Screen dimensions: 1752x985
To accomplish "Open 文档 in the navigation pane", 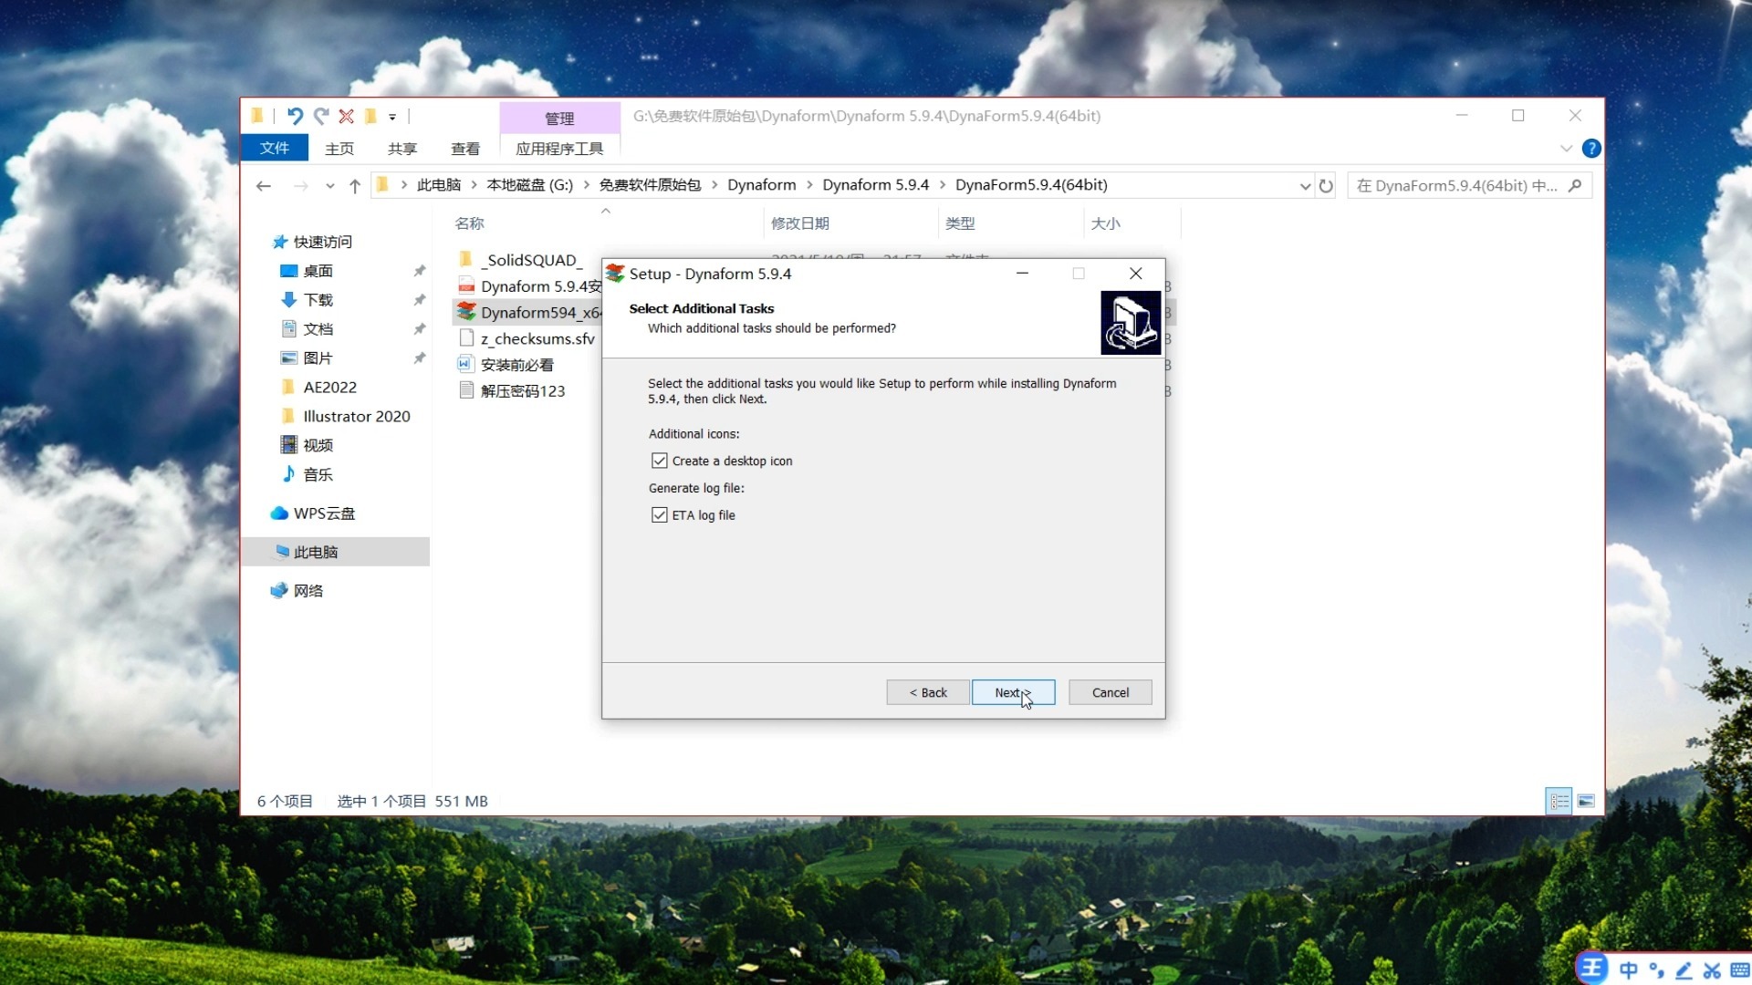I will pyautogui.click(x=318, y=329).
